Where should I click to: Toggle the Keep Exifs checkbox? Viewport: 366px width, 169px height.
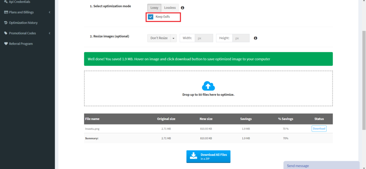point(150,16)
